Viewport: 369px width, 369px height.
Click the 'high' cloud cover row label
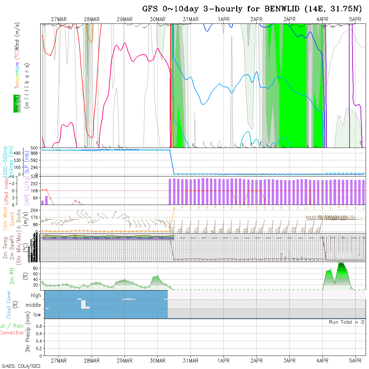[36, 296]
